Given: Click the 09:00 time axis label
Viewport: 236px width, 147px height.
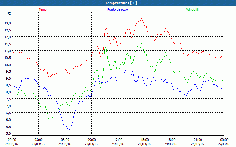Looking at the screenshot, I should (91, 140).
